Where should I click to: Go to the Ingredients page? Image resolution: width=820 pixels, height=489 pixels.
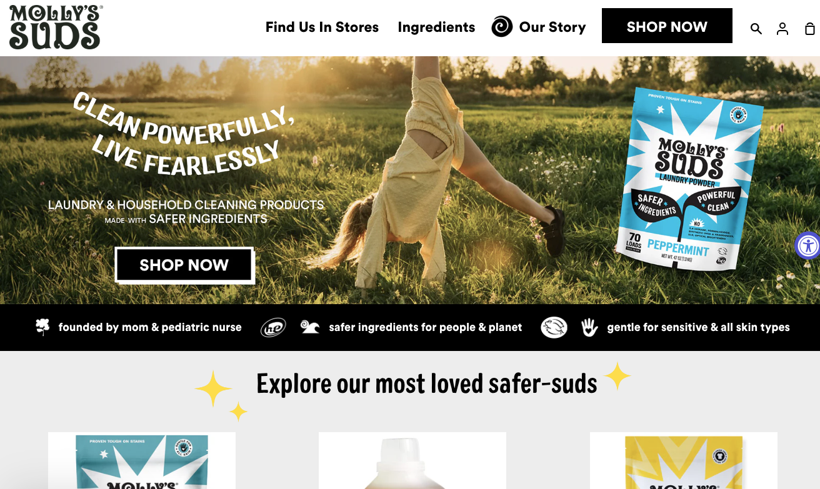click(436, 27)
